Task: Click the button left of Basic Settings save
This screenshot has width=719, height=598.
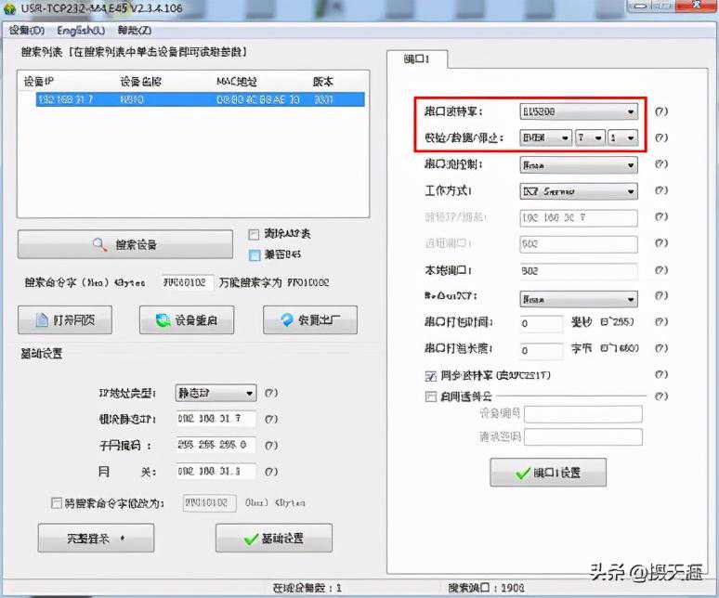Action: tap(96, 539)
